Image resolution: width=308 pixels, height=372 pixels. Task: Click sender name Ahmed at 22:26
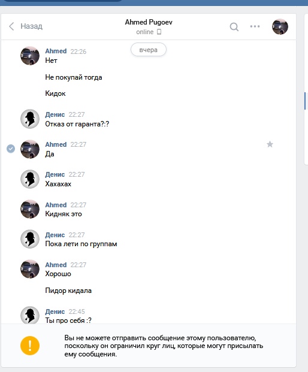[x=56, y=51]
